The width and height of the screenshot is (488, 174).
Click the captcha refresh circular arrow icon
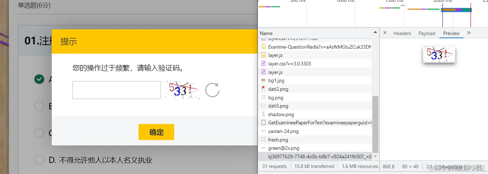tap(212, 90)
